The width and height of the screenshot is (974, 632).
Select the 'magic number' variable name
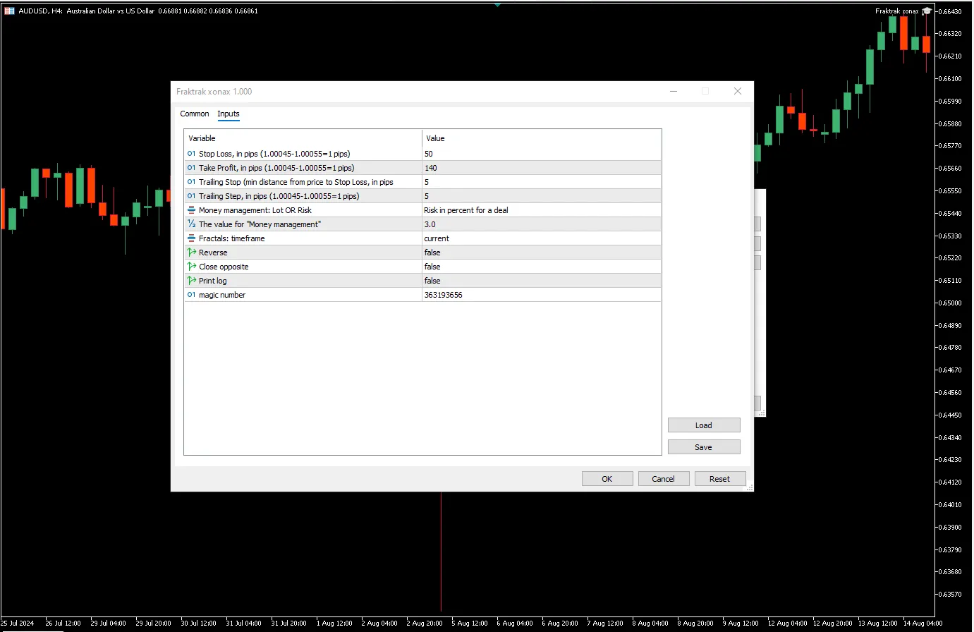[x=222, y=295]
